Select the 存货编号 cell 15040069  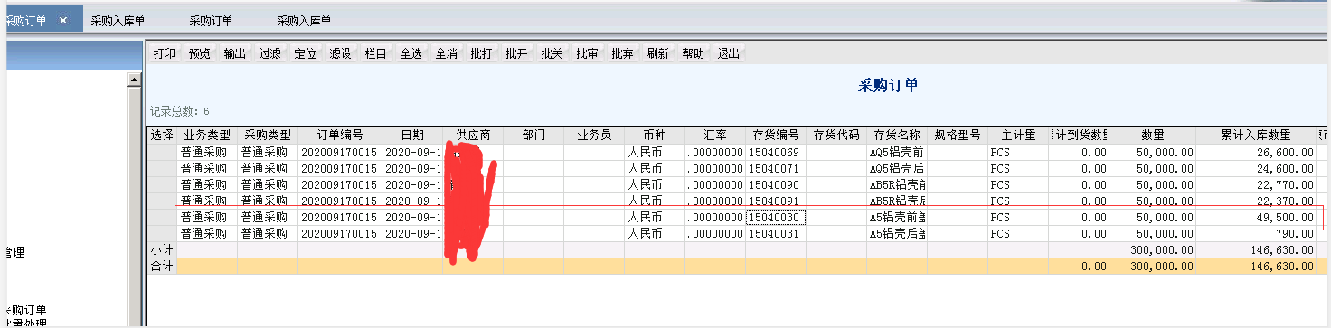tap(776, 152)
